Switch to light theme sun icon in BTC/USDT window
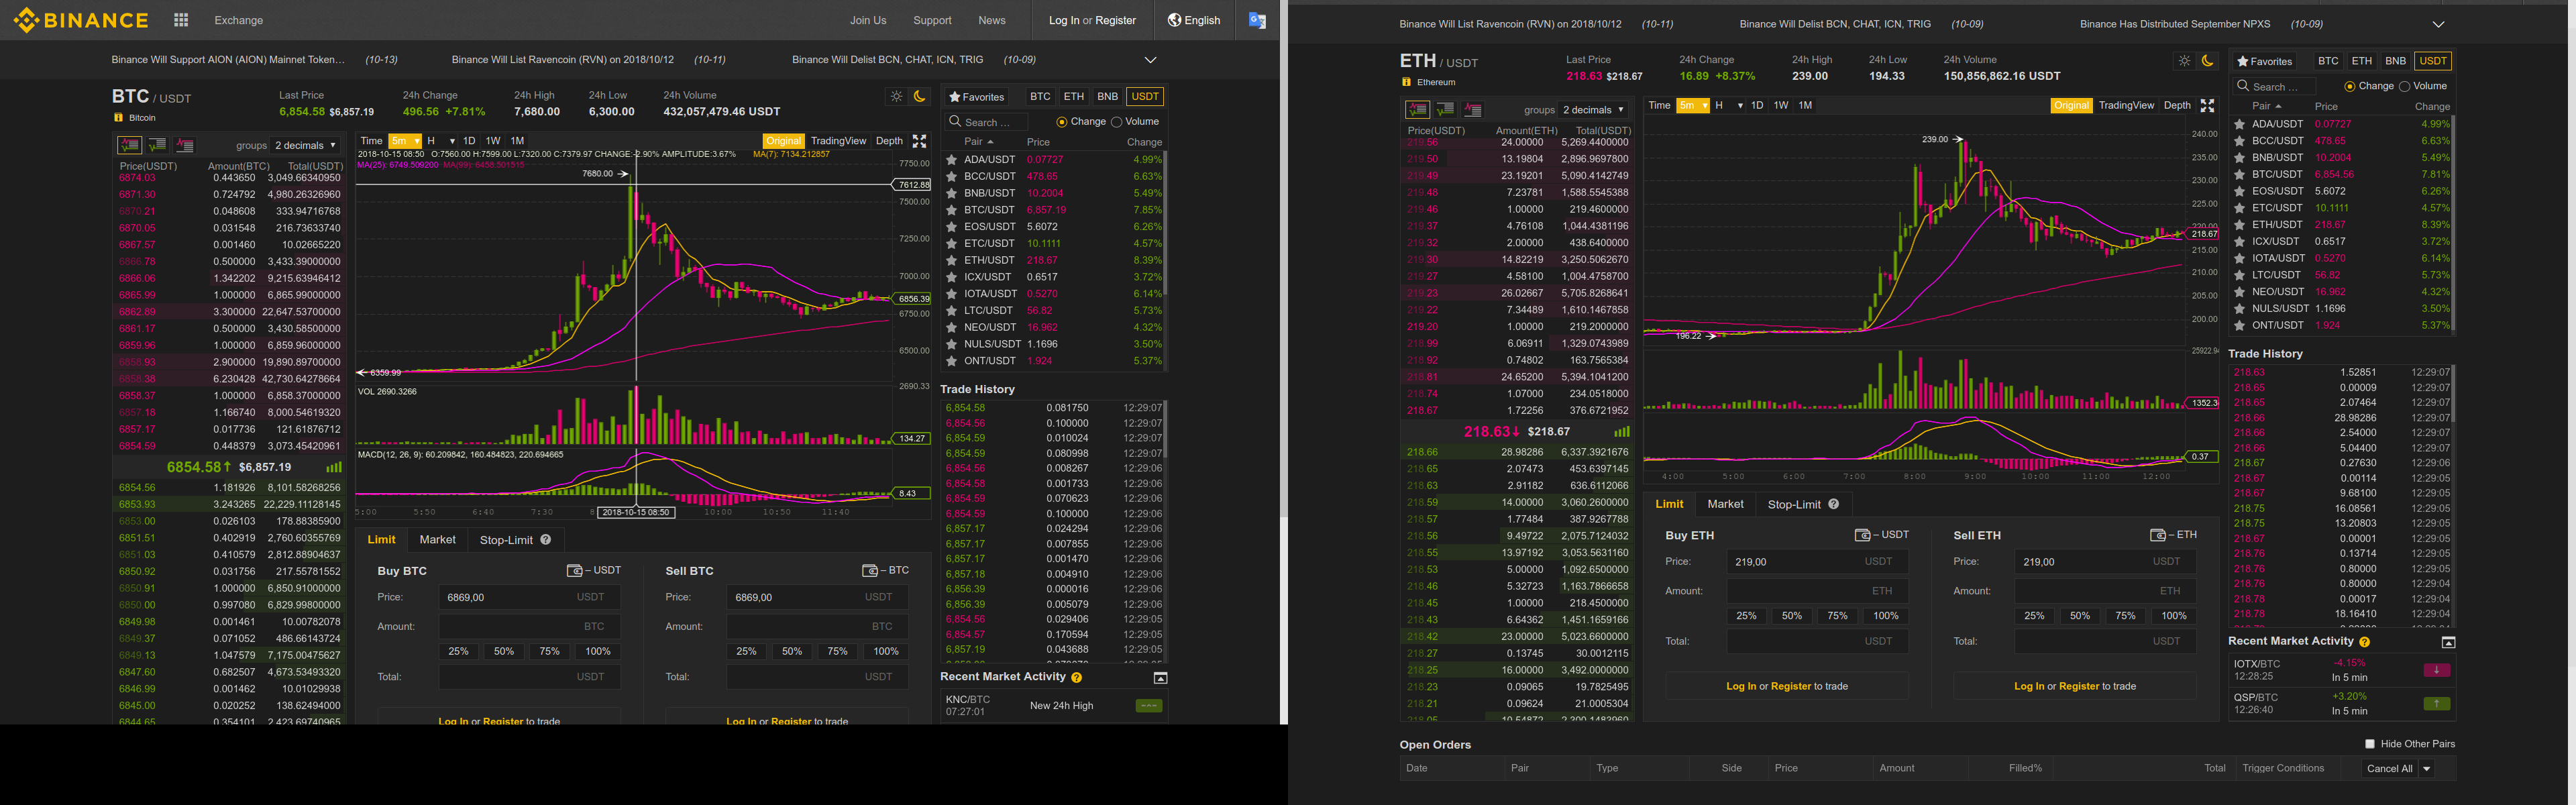The image size is (2576, 805). pos(896,97)
